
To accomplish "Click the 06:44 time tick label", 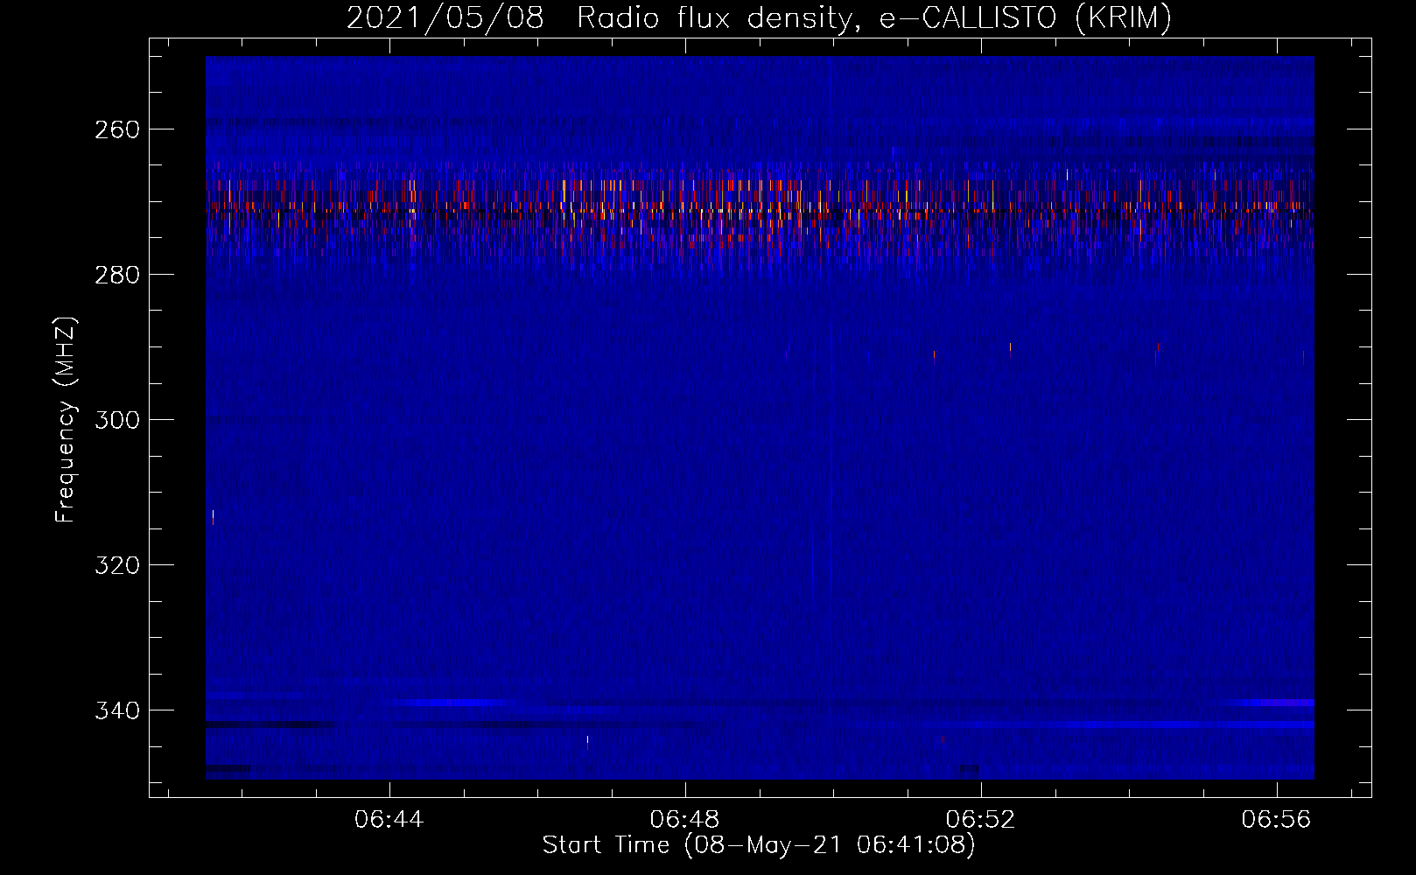I will (389, 820).
